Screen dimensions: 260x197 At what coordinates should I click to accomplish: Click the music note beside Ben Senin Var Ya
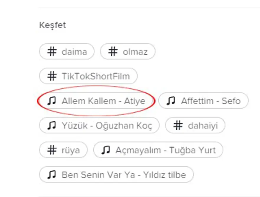click(x=52, y=175)
